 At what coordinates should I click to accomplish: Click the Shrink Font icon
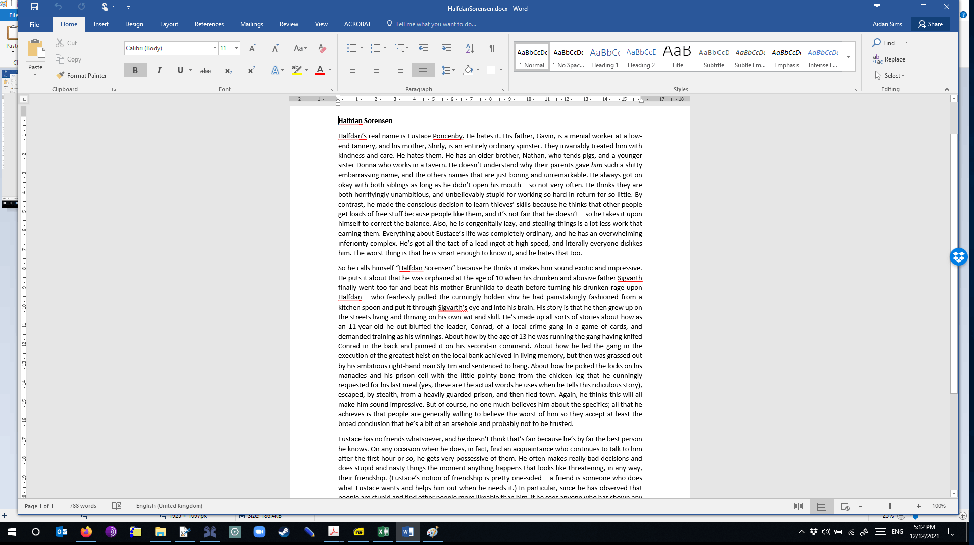coord(275,48)
